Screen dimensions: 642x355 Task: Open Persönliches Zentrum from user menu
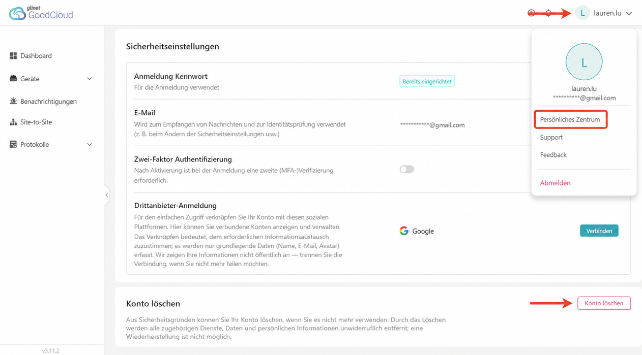coord(570,120)
